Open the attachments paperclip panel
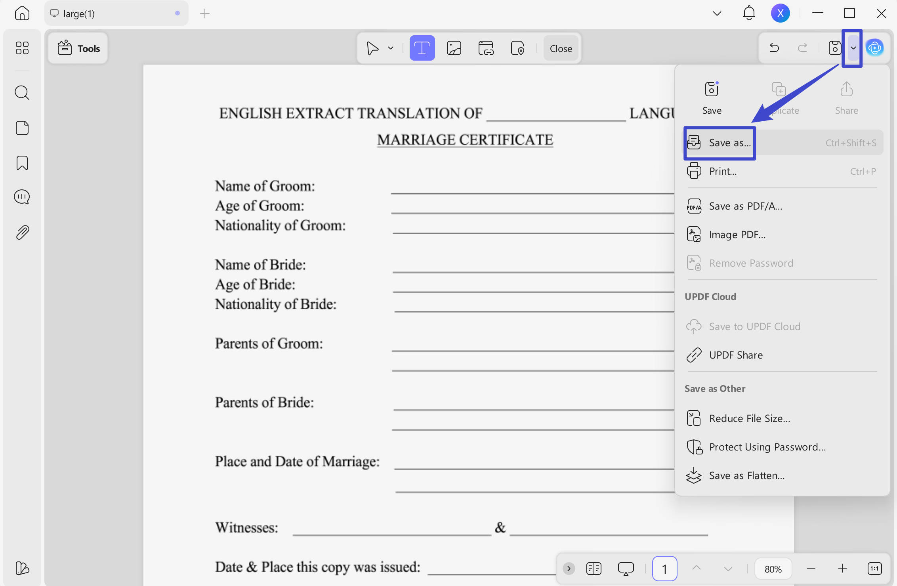The width and height of the screenshot is (897, 586). tap(22, 233)
